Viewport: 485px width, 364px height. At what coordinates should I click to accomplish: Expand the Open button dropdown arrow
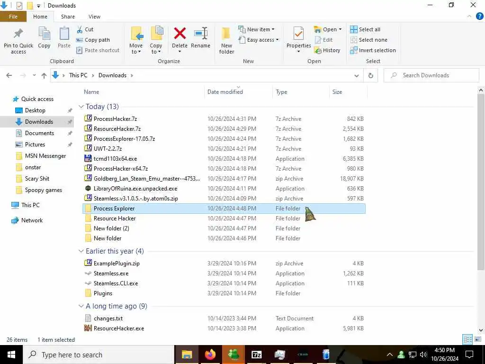tap(340, 29)
